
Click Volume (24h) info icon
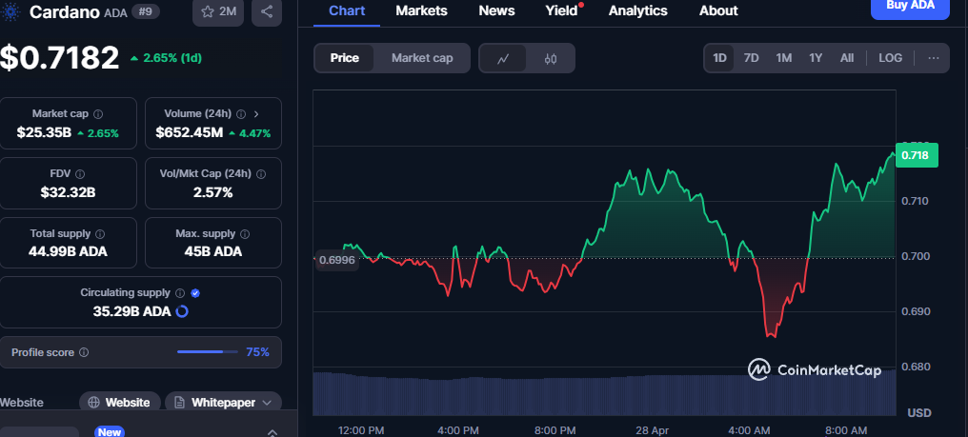pos(241,114)
